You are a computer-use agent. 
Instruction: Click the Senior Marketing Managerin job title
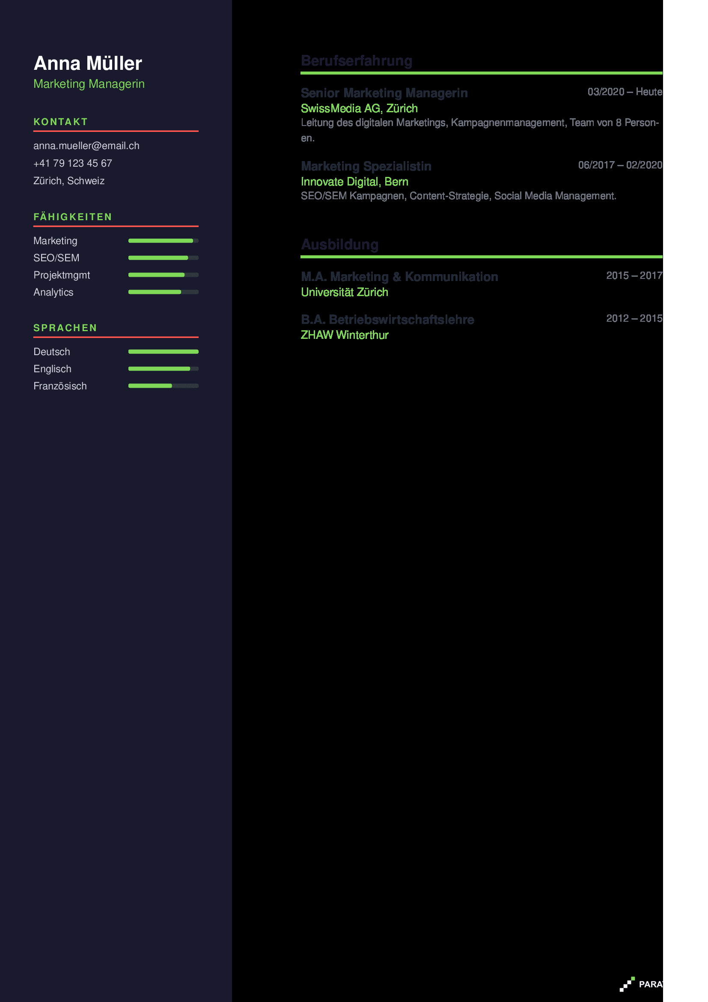click(x=384, y=93)
